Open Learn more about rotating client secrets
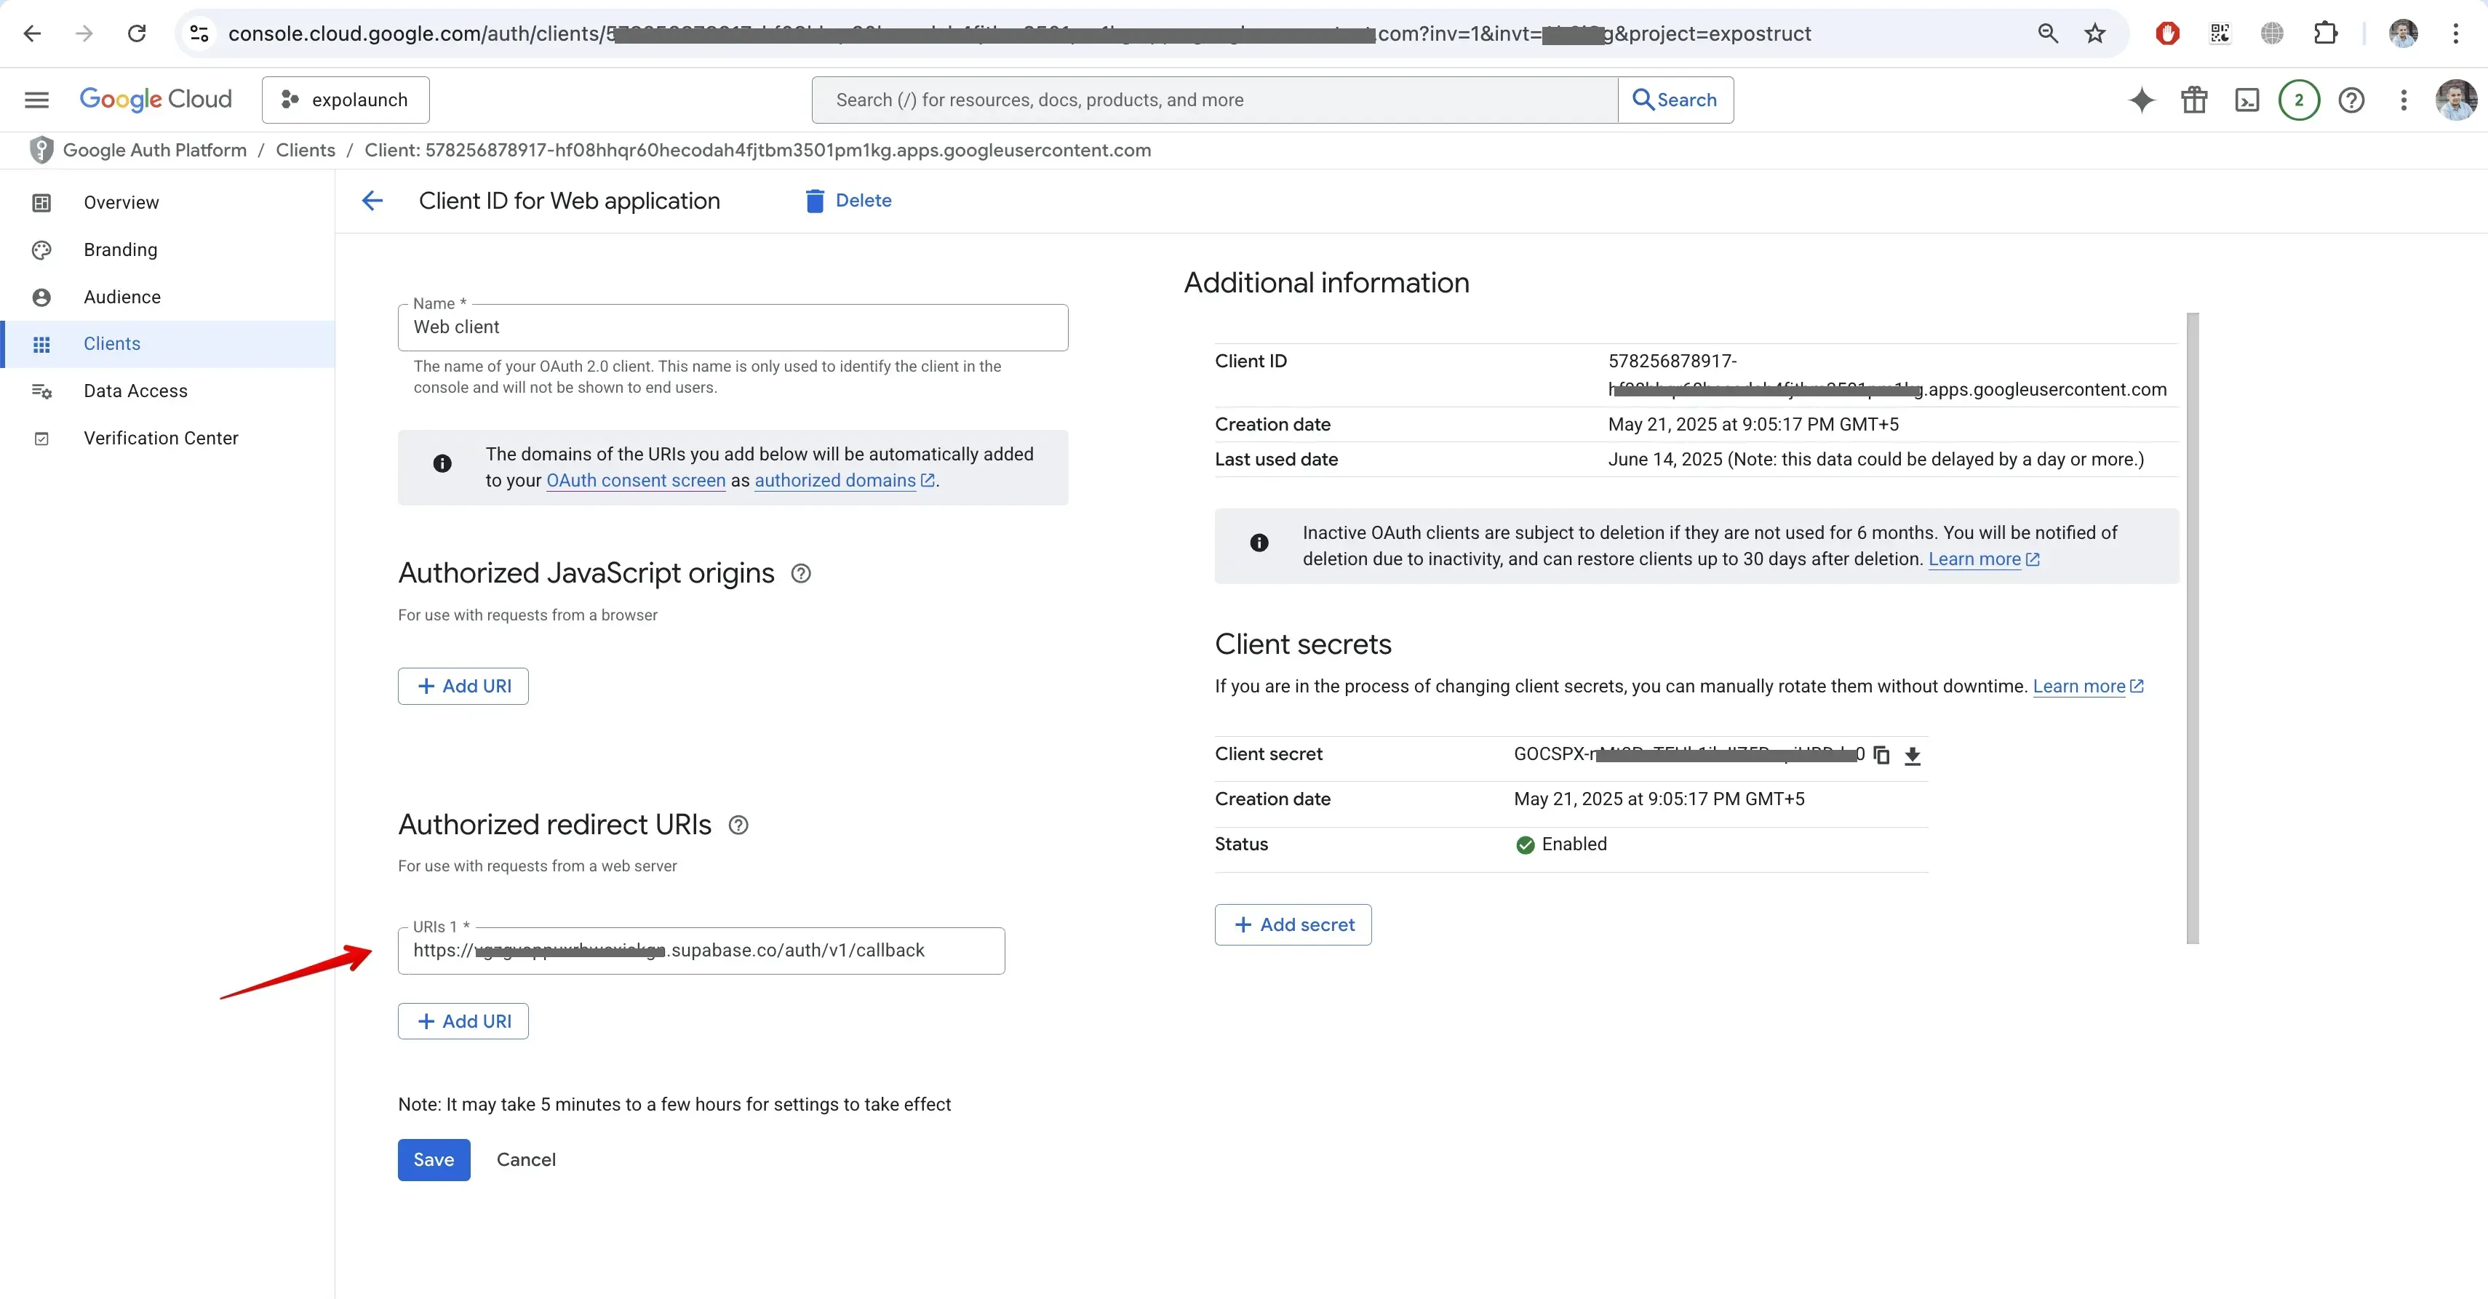Viewport: 2488px width, 1299px height. click(x=2088, y=687)
